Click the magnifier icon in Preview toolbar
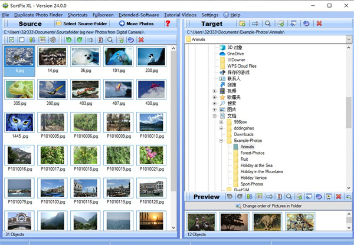 pos(289,197)
